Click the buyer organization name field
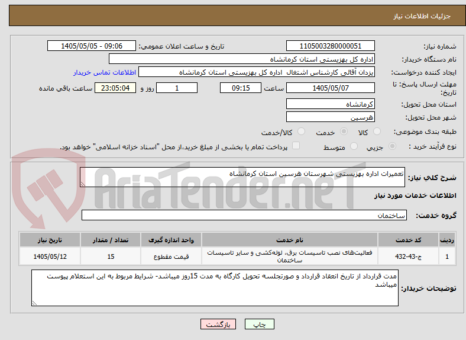This screenshot has height=340, width=466. click(242, 59)
